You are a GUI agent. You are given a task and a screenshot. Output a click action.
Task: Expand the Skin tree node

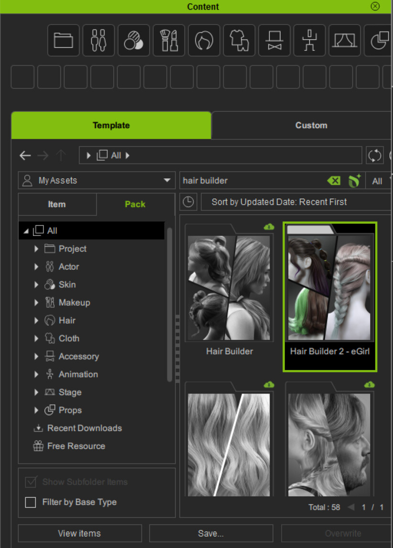coord(36,285)
